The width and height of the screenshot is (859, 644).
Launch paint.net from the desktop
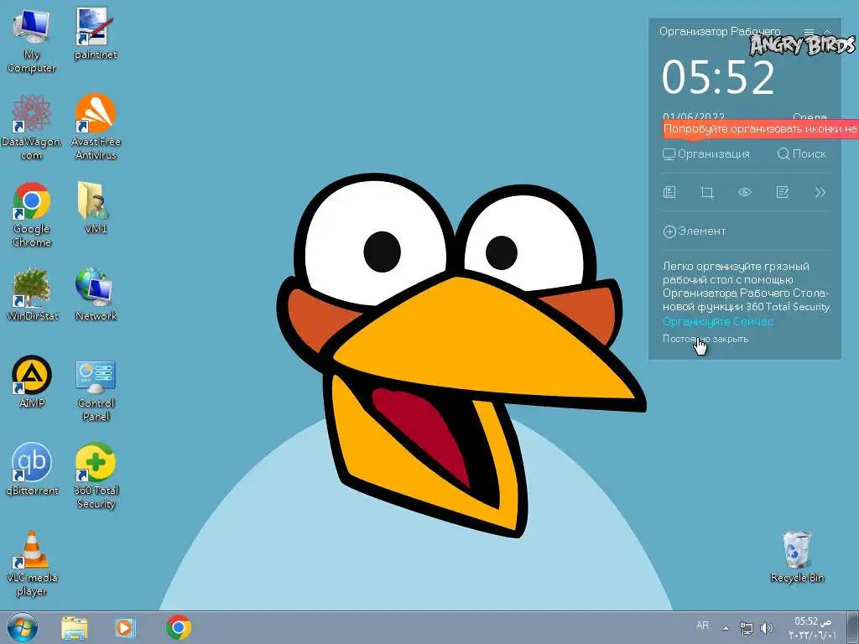(x=96, y=34)
